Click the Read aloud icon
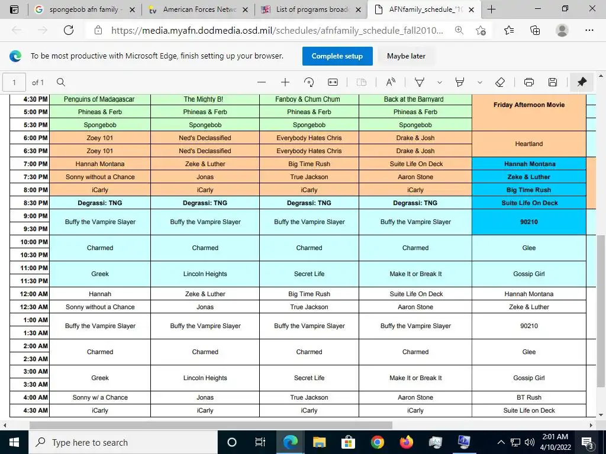This screenshot has height=454, width=606. coord(391,82)
